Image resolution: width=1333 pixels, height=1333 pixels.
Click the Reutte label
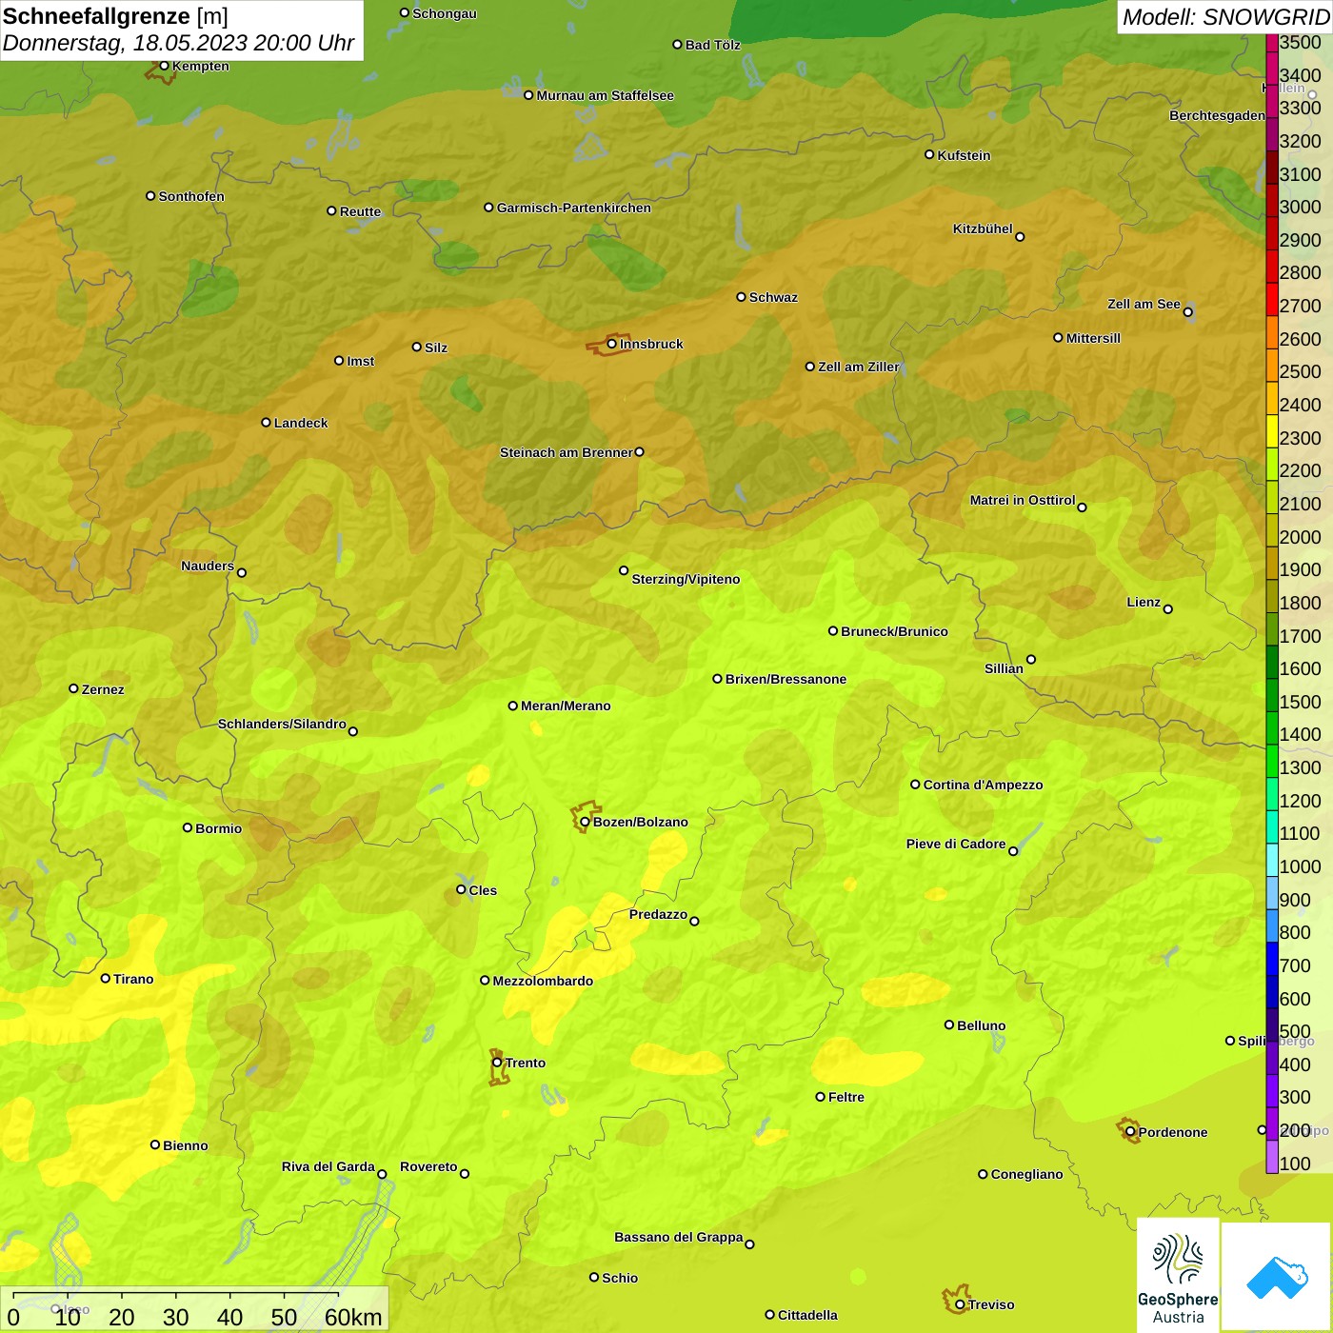(x=360, y=211)
